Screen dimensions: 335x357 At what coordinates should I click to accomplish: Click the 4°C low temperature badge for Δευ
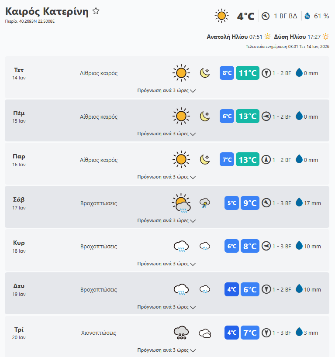(x=231, y=289)
